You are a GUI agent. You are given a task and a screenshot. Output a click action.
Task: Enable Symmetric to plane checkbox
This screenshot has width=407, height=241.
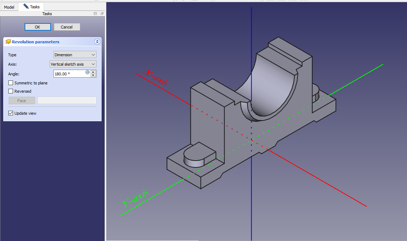[10, 83]
